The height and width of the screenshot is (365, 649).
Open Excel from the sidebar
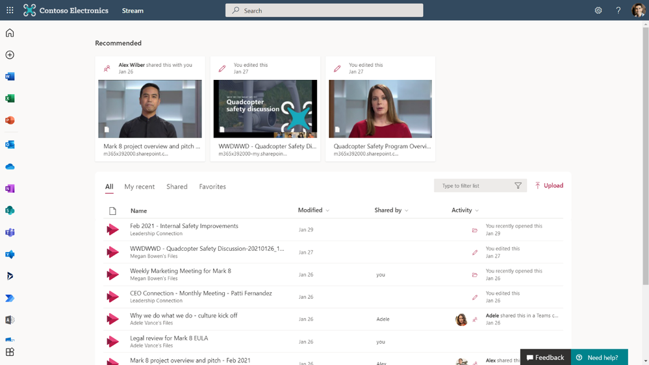[x=10, y=99]
